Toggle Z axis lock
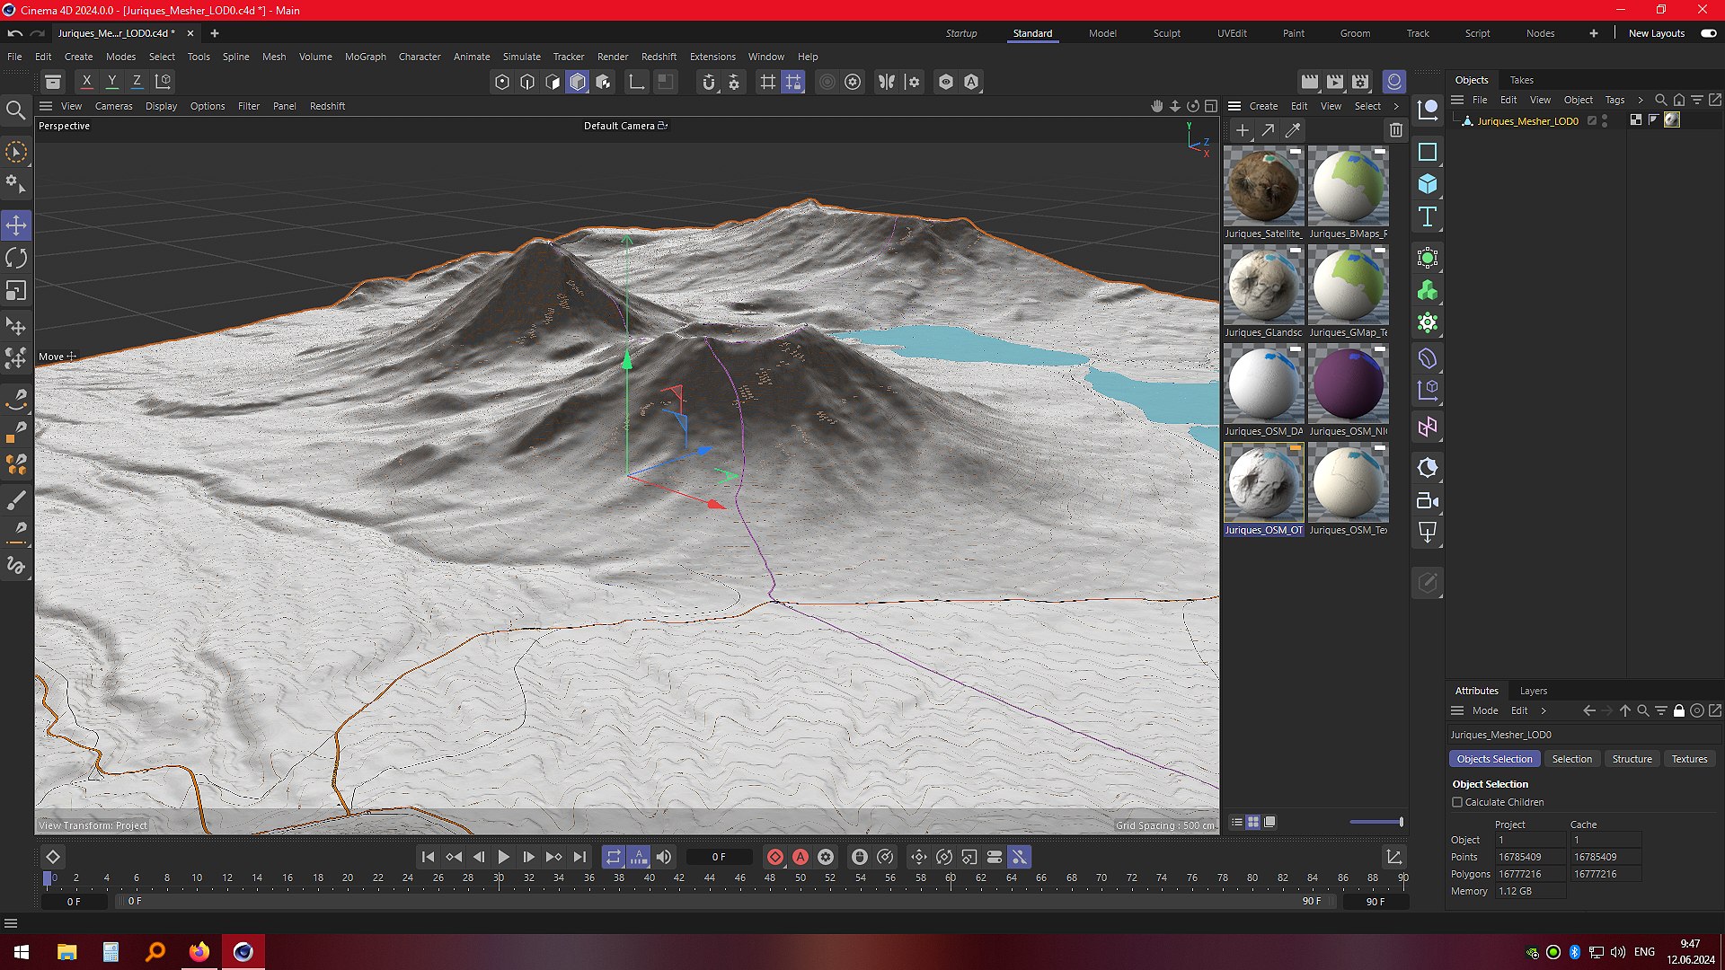This screenshot has width=1725, height=970. click(137, 81)
